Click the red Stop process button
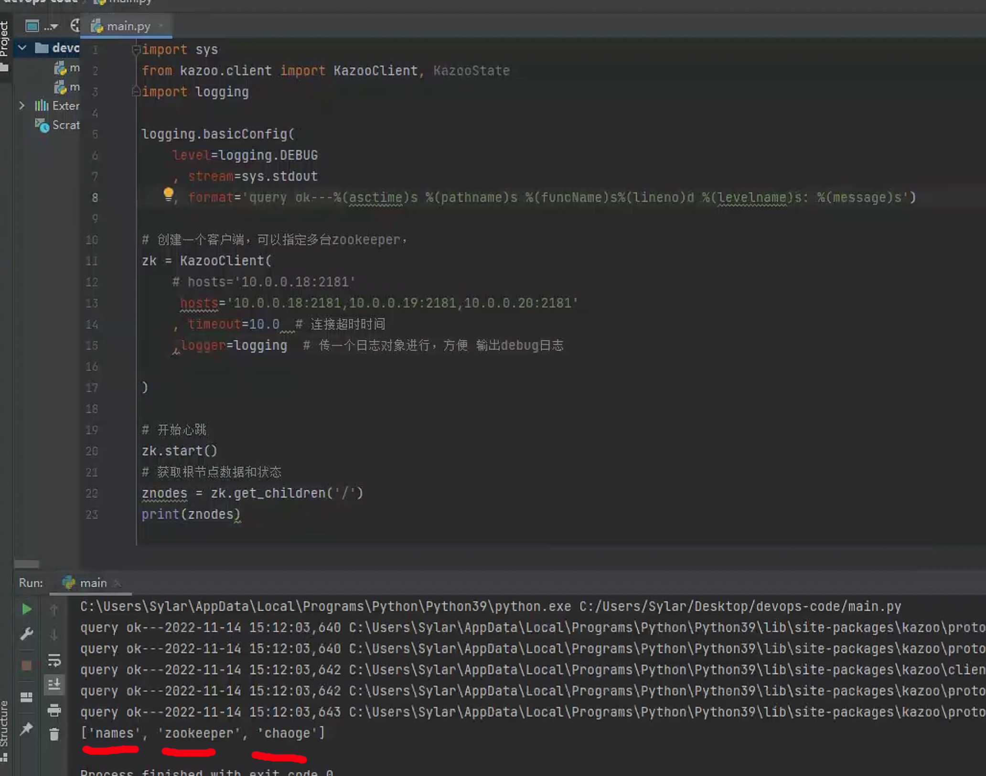 (27, 666)
